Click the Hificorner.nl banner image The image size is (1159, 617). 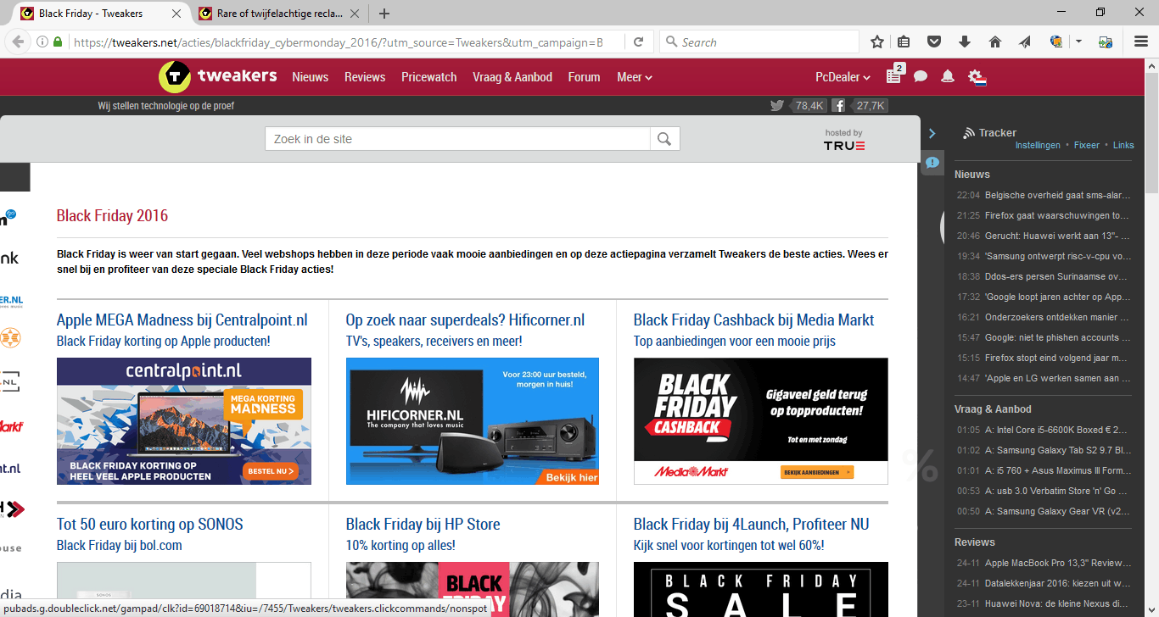coord(473,421)
